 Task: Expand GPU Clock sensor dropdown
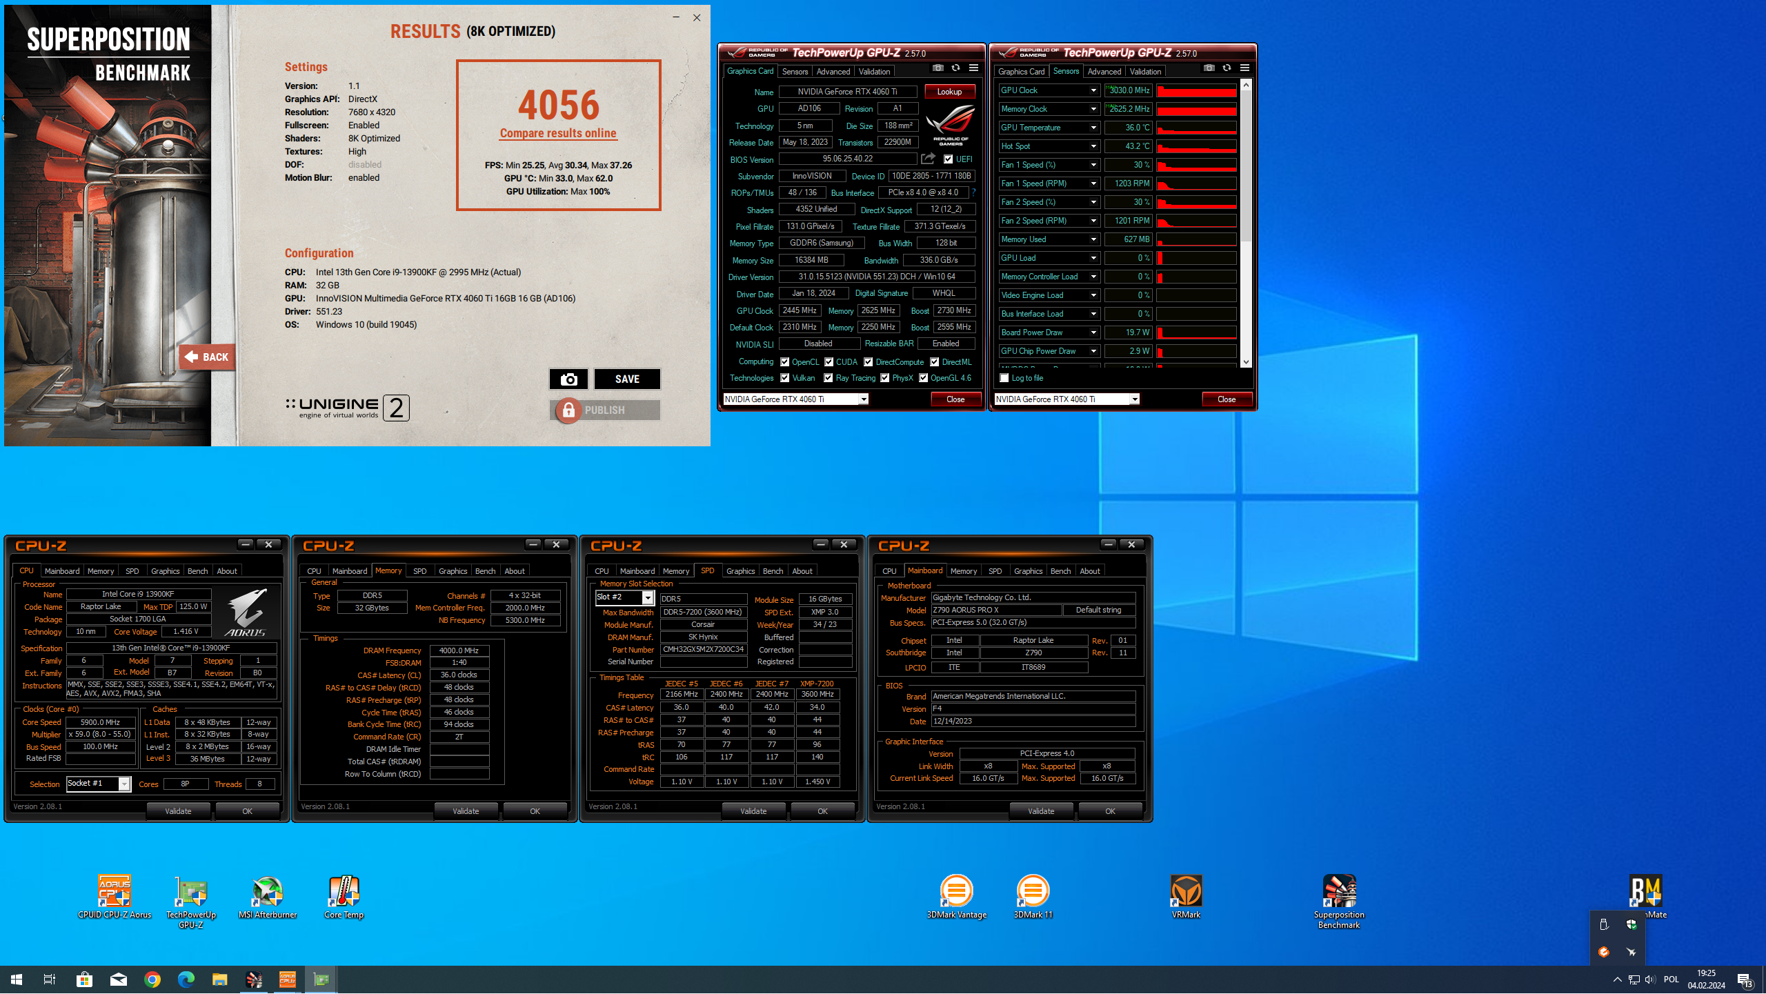tap(1093, 90)
